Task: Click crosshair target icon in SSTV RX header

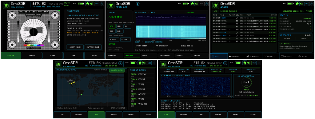Action: (x=102, y=4)
